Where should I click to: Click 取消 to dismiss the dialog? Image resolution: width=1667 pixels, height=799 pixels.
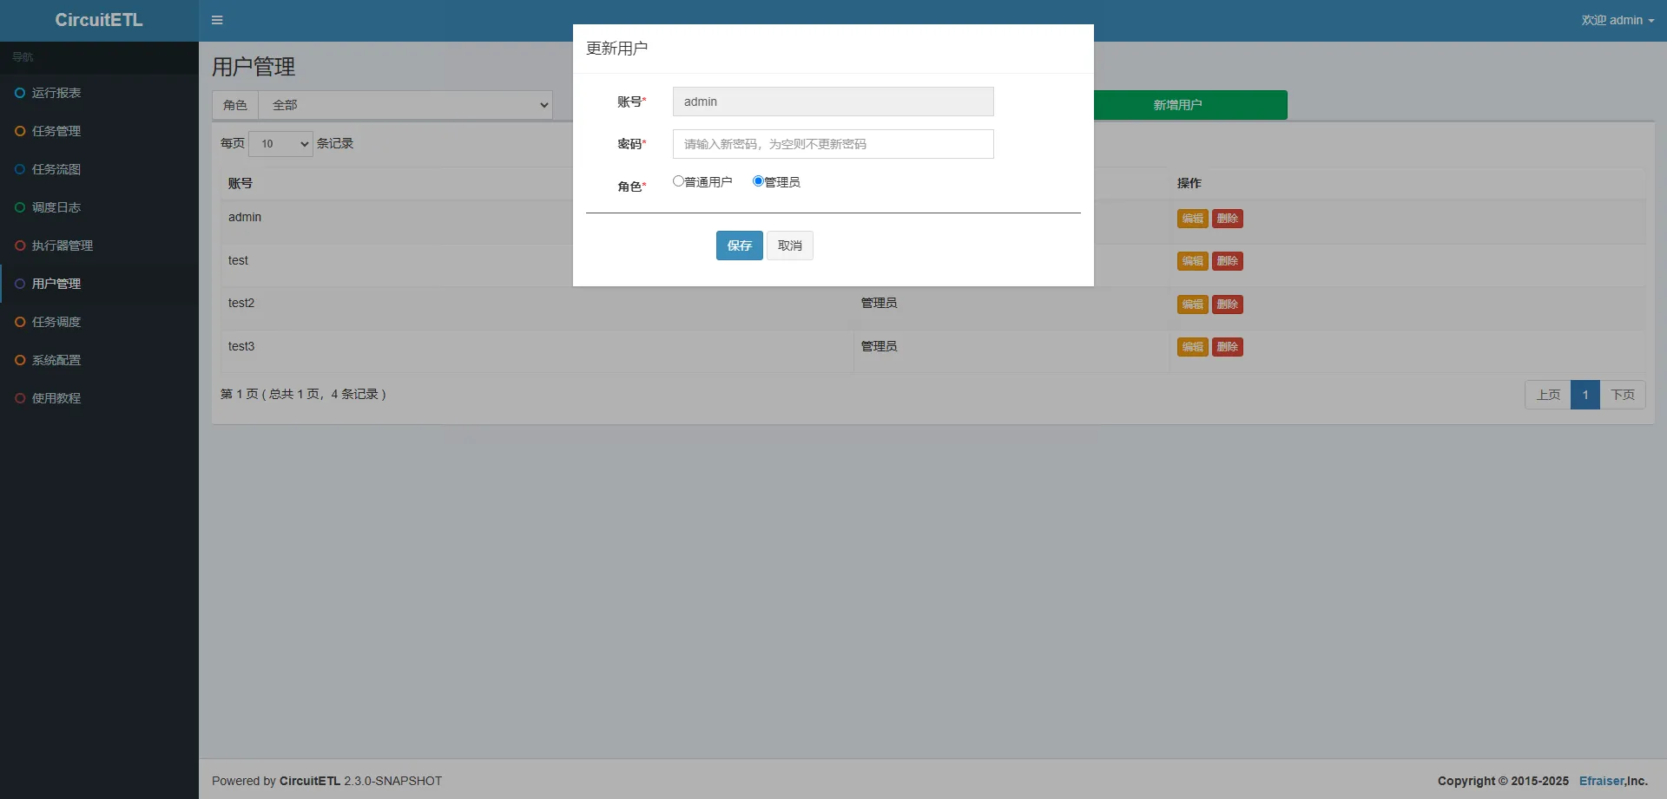coord(789,246)
